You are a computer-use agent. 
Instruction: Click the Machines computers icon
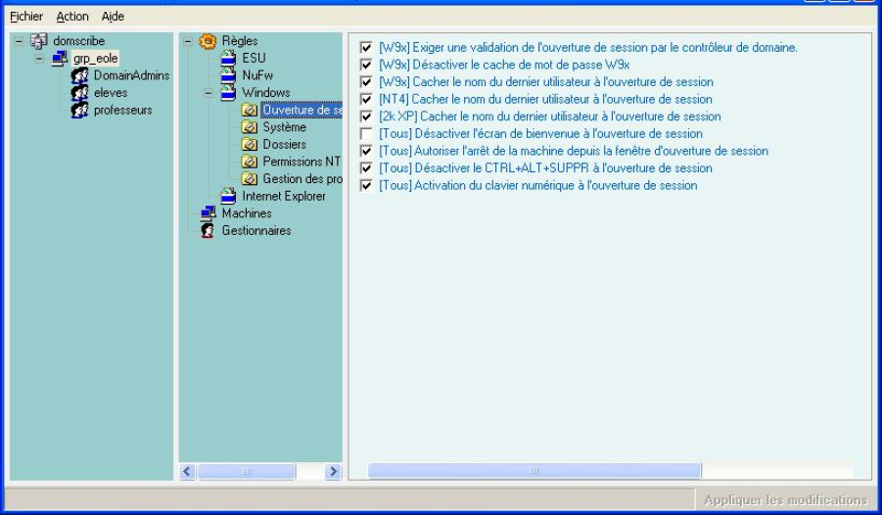(x=209, y=213)
